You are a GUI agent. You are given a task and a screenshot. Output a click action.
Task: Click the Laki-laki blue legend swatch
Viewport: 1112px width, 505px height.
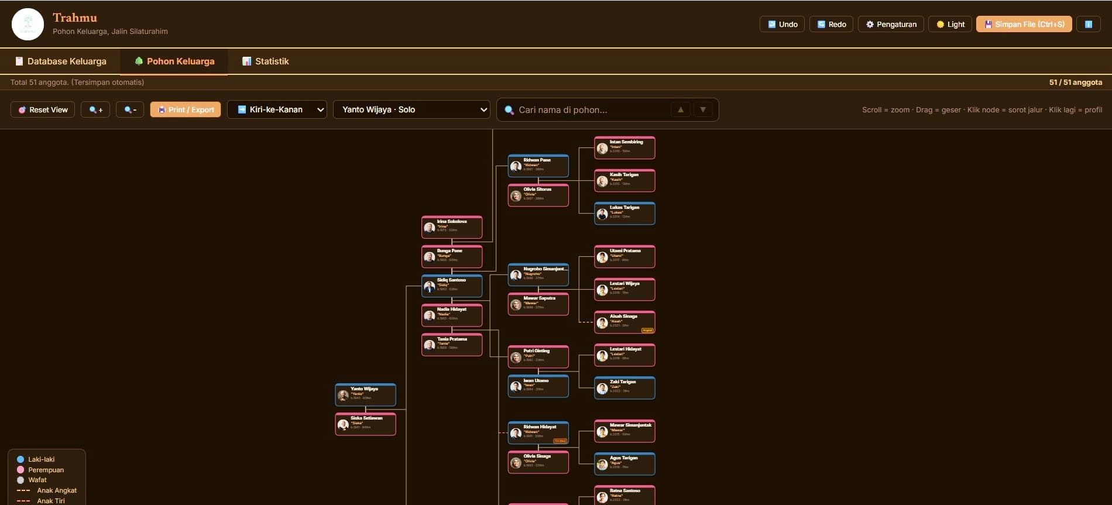coord(20,459)
